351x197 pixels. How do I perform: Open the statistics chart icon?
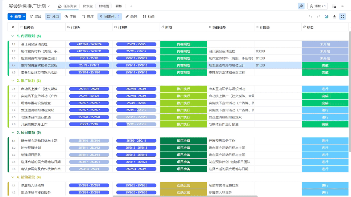click(x=327, y=17)
